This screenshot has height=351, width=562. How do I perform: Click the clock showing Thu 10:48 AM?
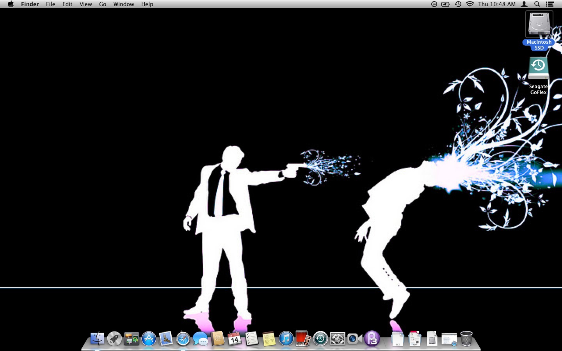click(497, 4)
